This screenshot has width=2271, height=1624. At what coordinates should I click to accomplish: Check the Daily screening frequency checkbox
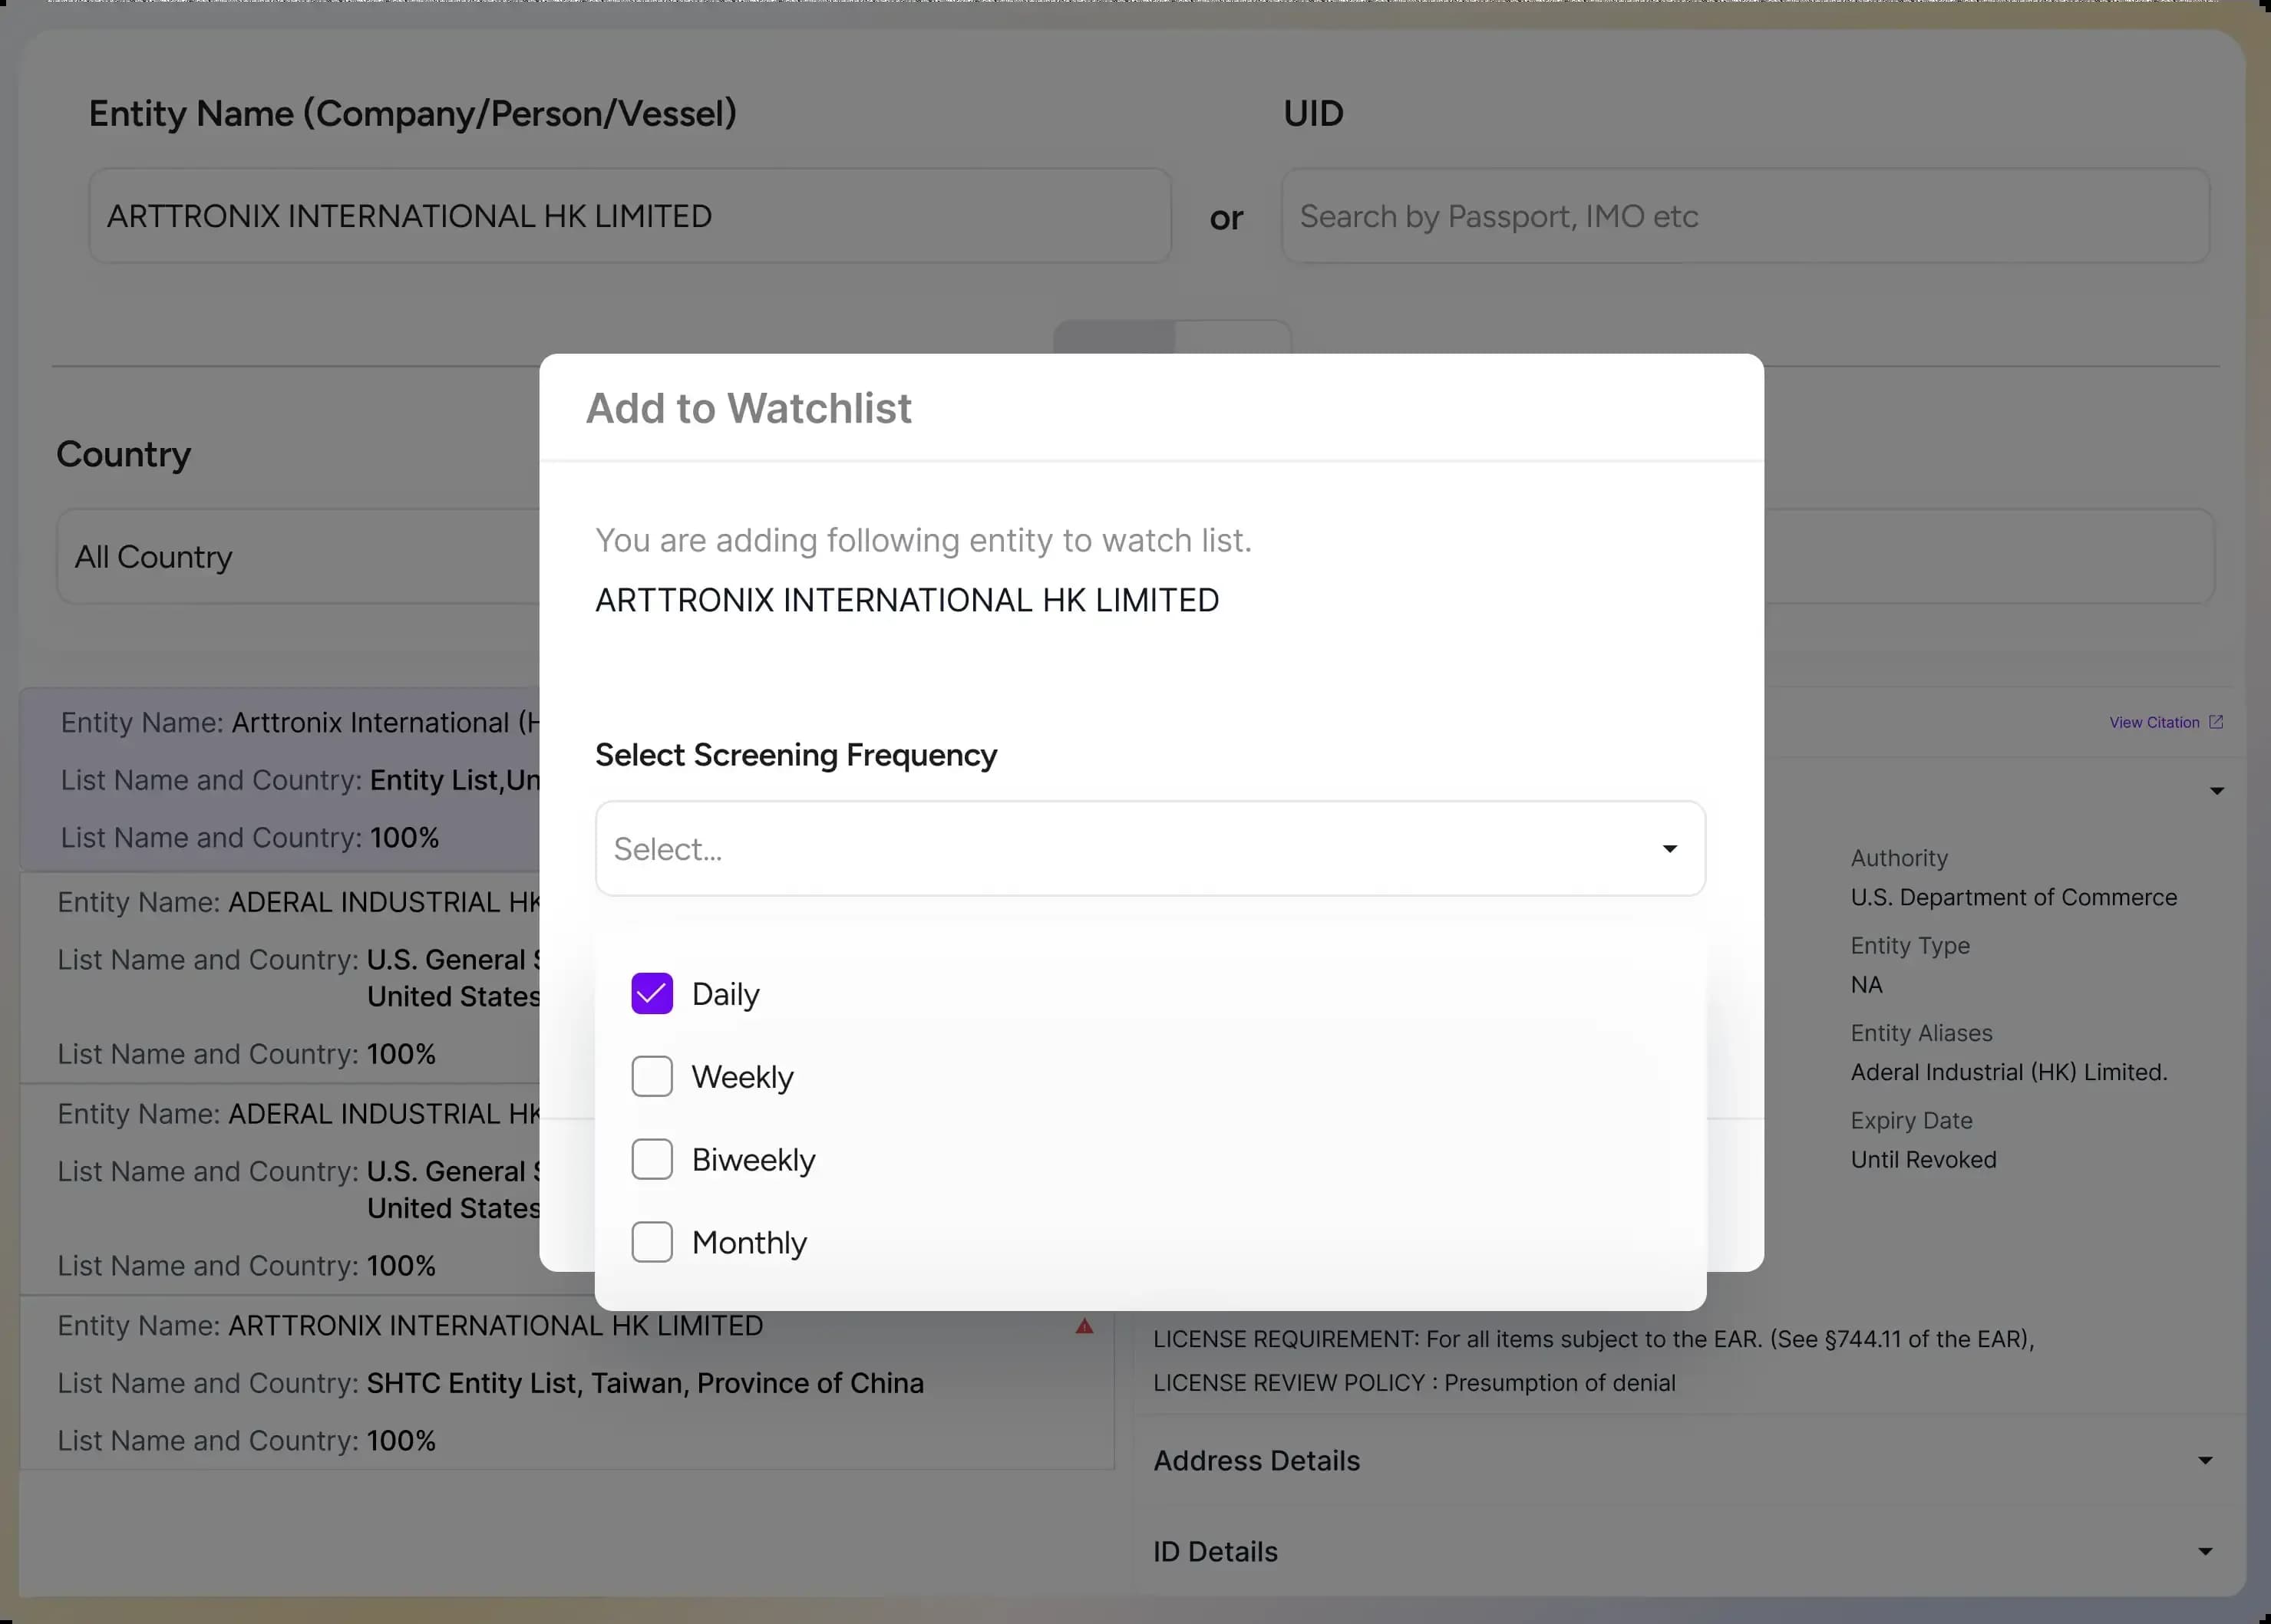coord(652,993)
